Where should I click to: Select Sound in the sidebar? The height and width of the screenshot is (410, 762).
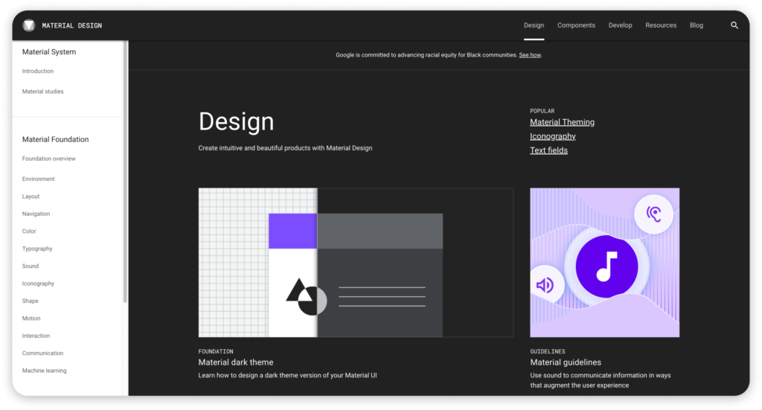tap(30, 266)
